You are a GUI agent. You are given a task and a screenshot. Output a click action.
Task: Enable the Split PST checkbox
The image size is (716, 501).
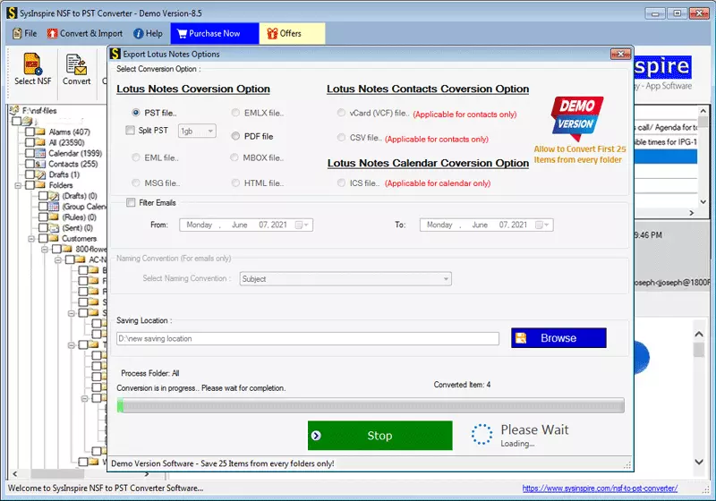tap(130, 131)
